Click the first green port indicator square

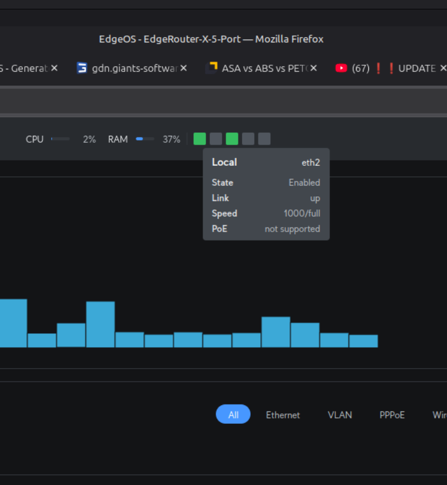(x=199, y=139)
